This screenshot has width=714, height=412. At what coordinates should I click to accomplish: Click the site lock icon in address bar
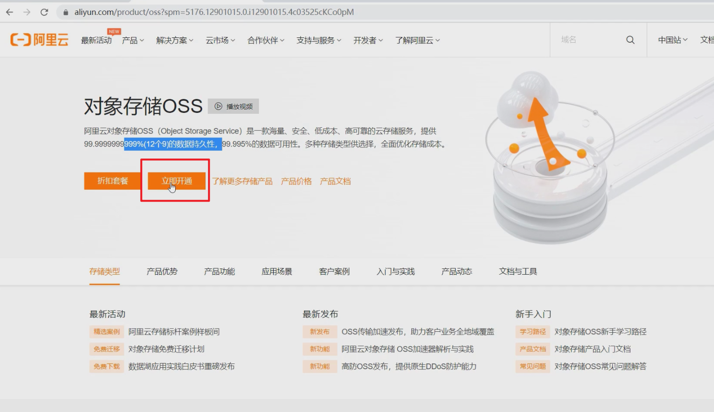coord(66,12)
